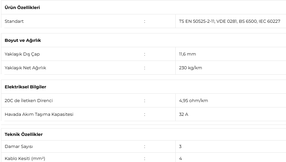
Task: Click the 230 kg/km weight value
Action: [x=190, y=68]
